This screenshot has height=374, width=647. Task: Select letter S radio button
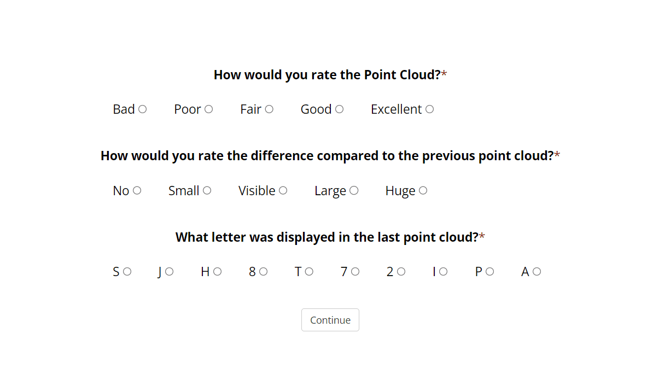127,271
